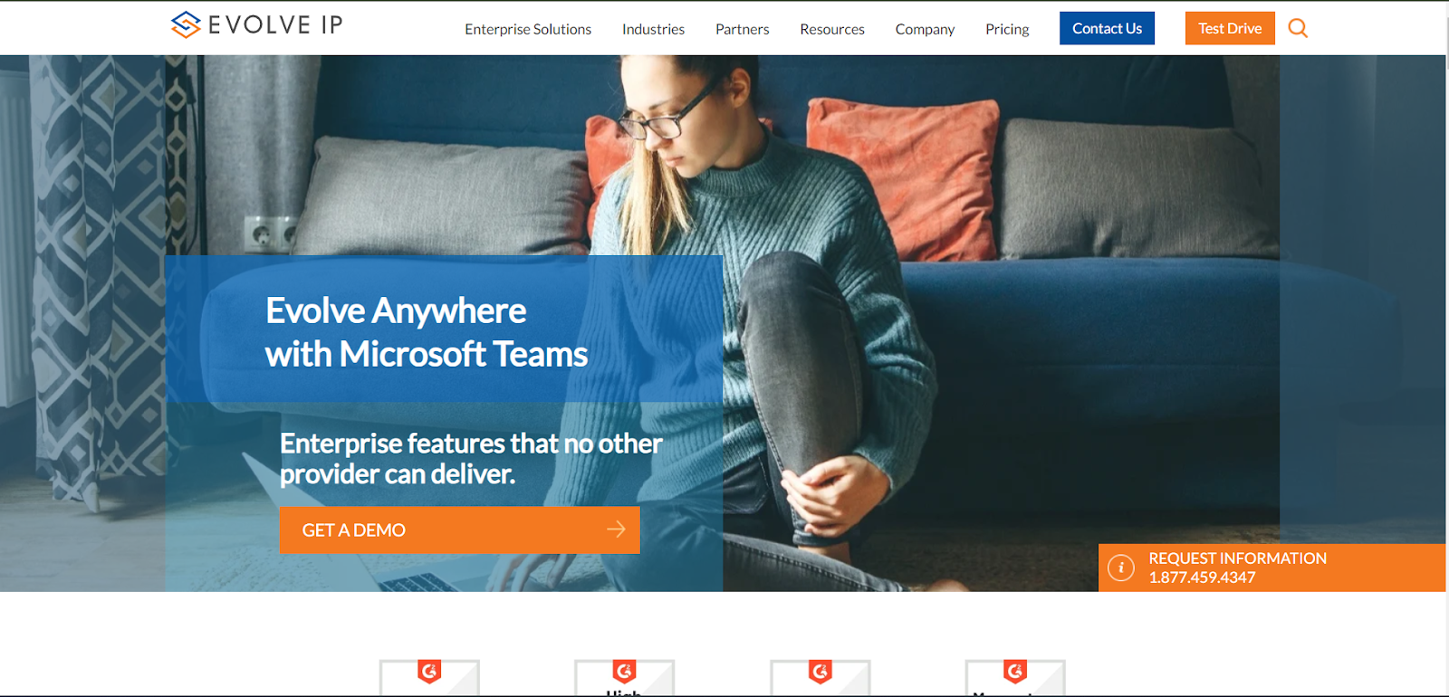The image size is (1449, 697).
Task: Click the REQUEST INFORMATION banner text
Action: click(1237, 559)
